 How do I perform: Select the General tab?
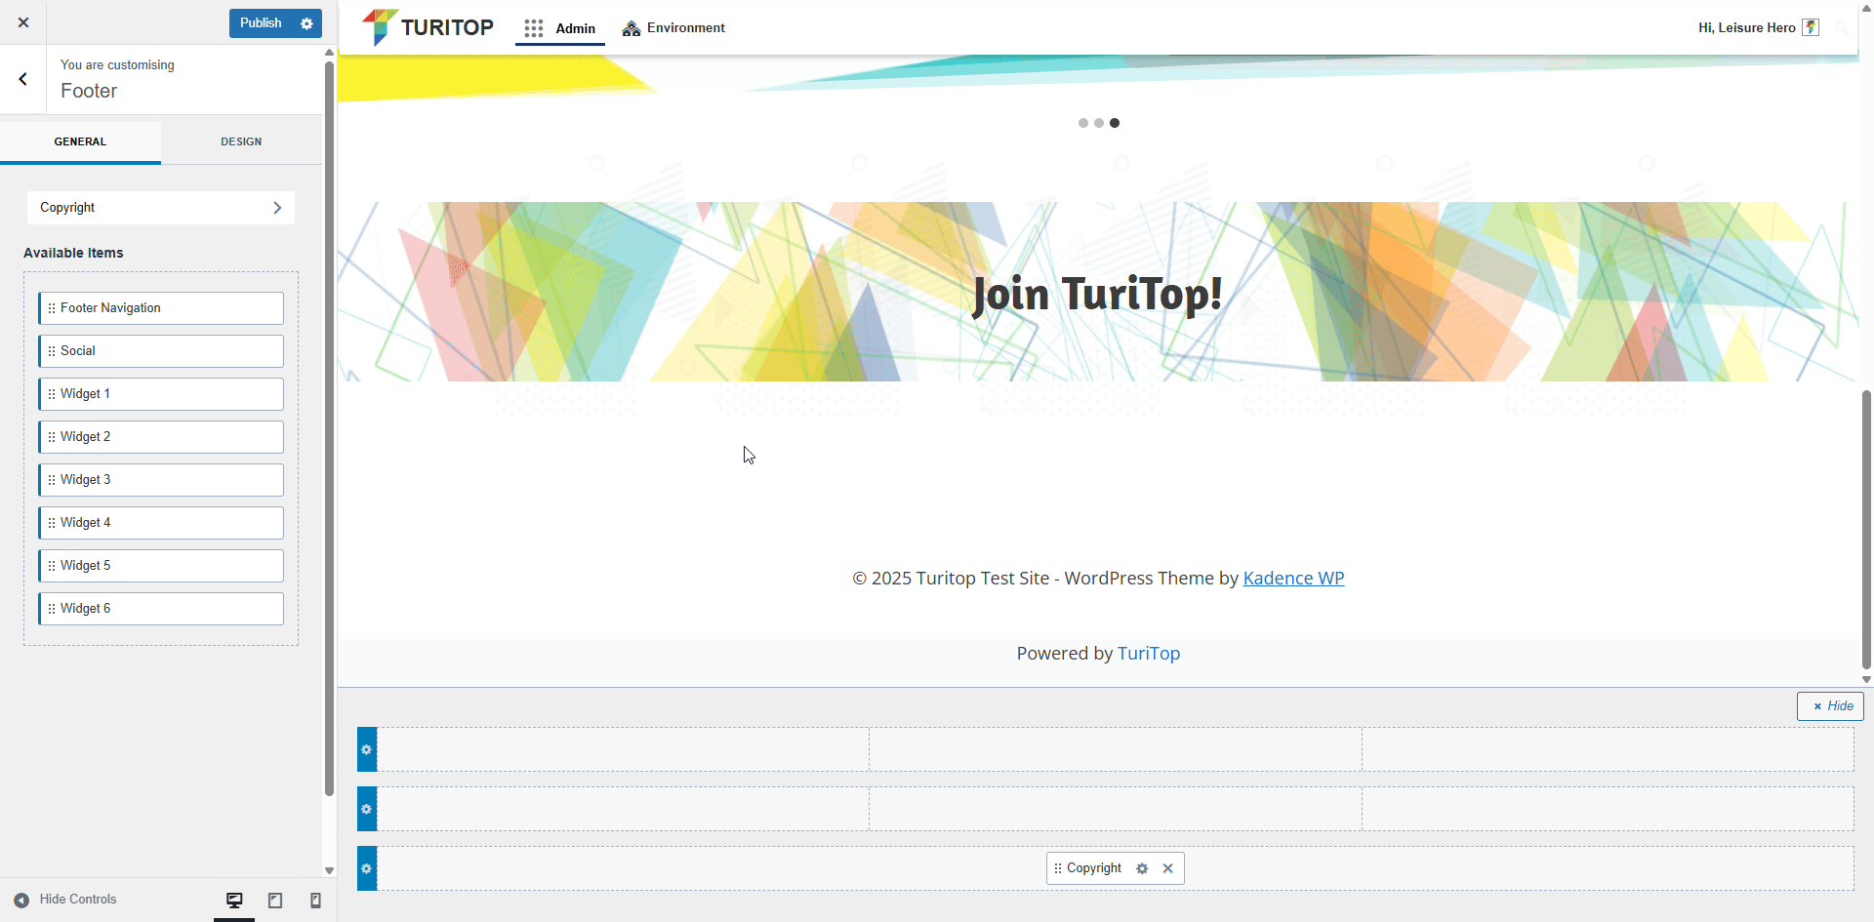click(x=80, y=141)
